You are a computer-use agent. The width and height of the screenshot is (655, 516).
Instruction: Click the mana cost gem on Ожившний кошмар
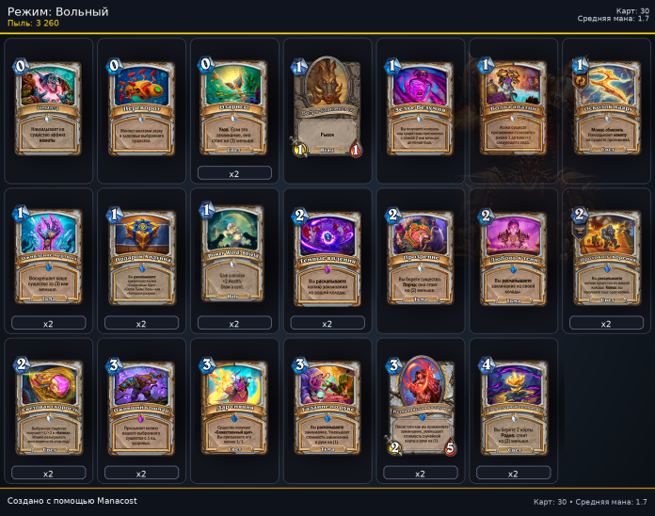click(x=114, y=365)
